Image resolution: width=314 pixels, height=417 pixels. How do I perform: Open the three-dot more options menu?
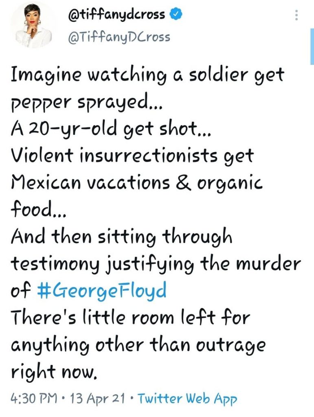[x=296, y=15]
